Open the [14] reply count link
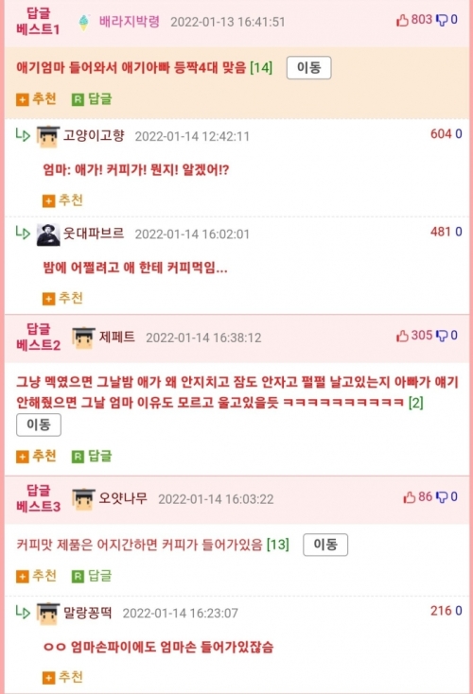Screen dimensions: 473x694 coord(261,68)
